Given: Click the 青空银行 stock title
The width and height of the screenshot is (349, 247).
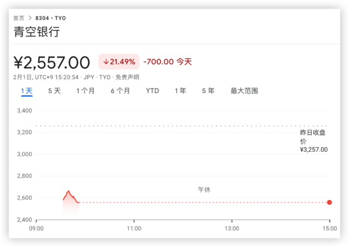Looking at the screenshot, I should point(37,32).
